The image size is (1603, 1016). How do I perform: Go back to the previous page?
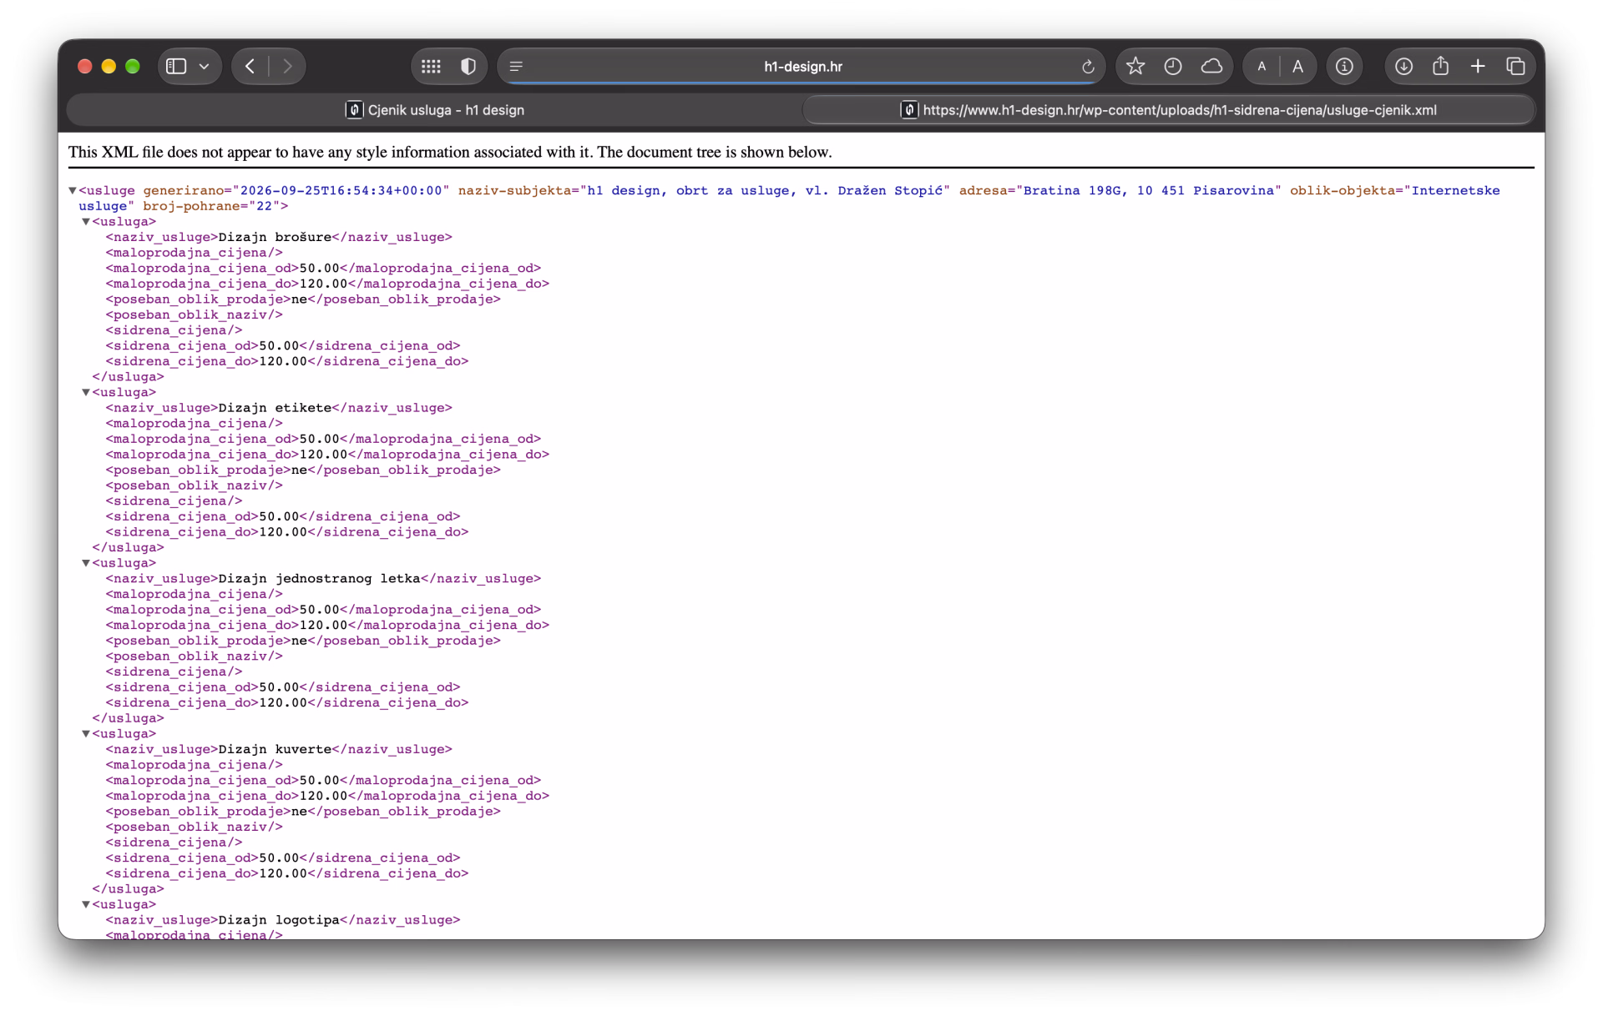(x=250, y=66)
